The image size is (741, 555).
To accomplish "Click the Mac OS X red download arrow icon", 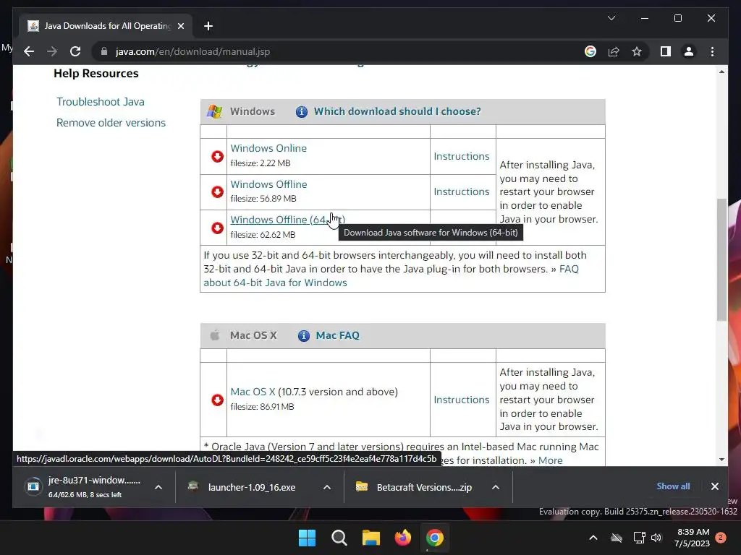I will pyautogui.click(x=217, y=400).
